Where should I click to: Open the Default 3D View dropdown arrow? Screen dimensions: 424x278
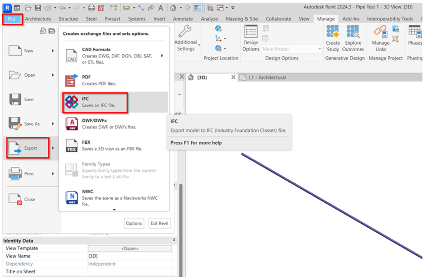(181, 8)
